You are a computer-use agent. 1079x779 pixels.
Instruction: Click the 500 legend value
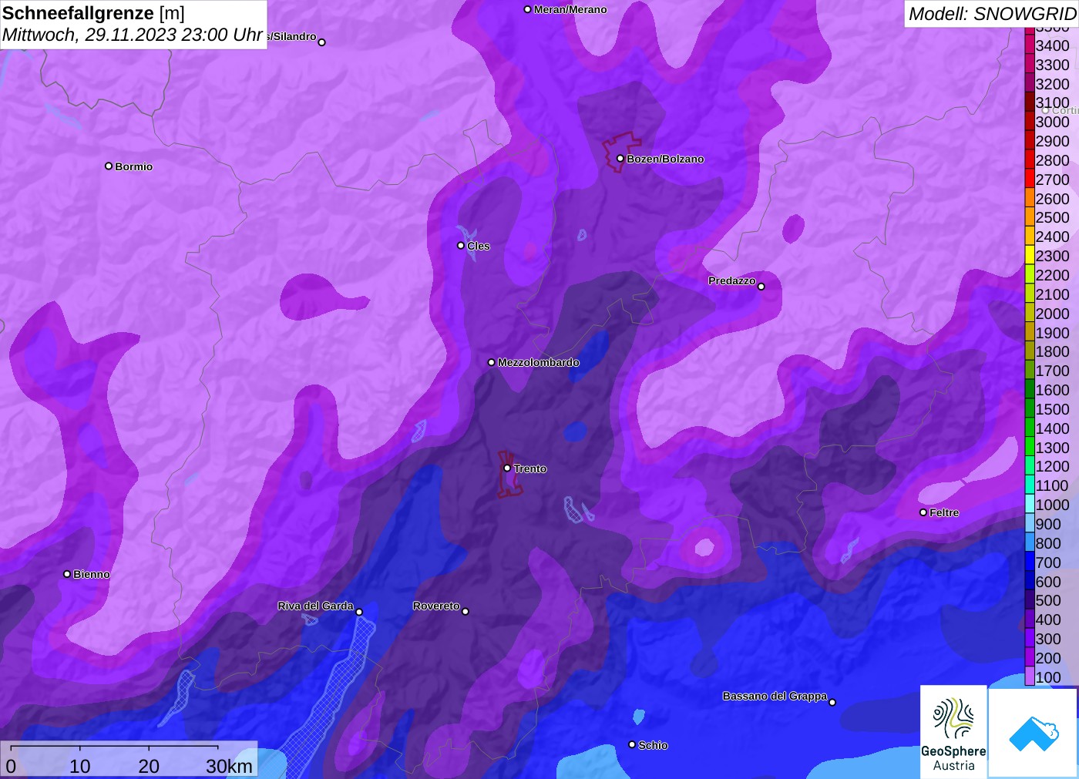[1048, 600]
